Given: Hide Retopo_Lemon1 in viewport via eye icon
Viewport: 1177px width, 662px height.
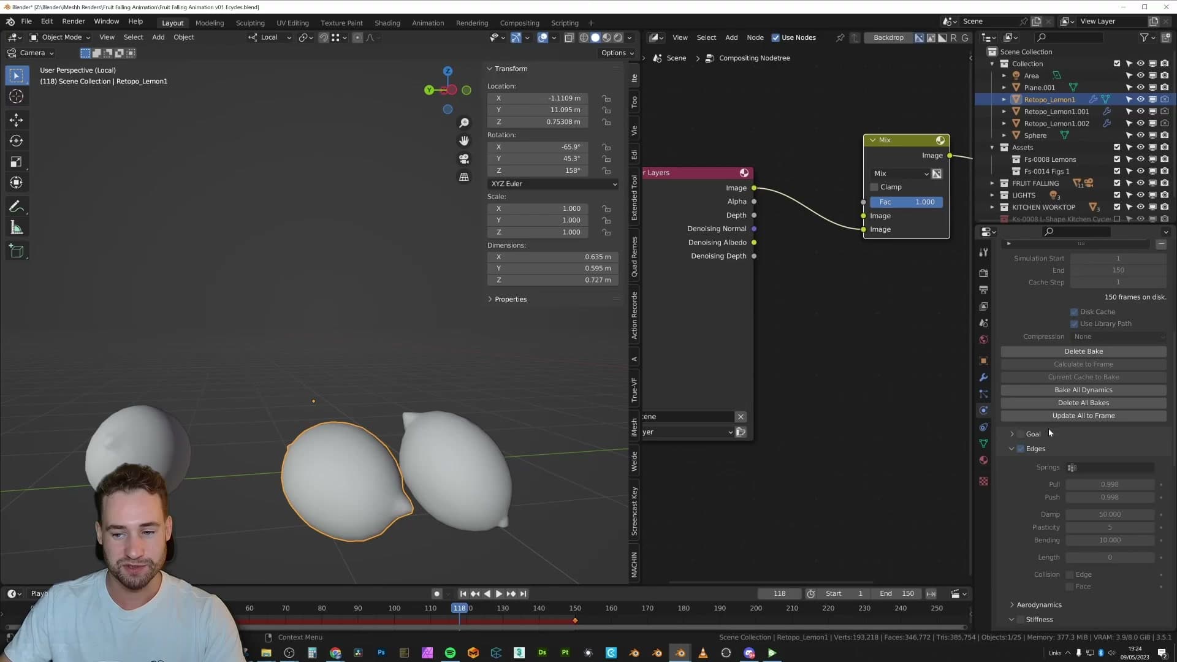Looking at the screenshot, I should (1140, 99).
